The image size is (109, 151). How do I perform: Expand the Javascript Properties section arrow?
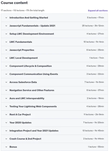click(x=6, y=50)
